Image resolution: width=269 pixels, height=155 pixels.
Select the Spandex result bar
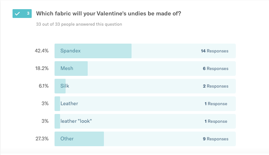coord(145,51)
